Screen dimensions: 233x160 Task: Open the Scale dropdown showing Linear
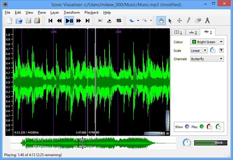click(199, 51)
